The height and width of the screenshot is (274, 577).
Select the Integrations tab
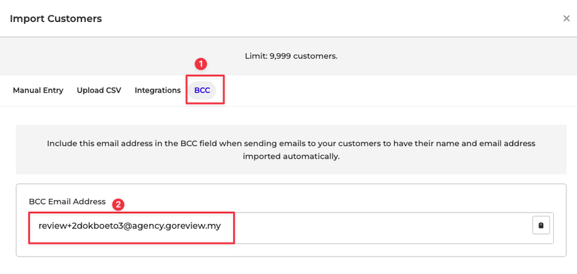(x=157, y=90)
